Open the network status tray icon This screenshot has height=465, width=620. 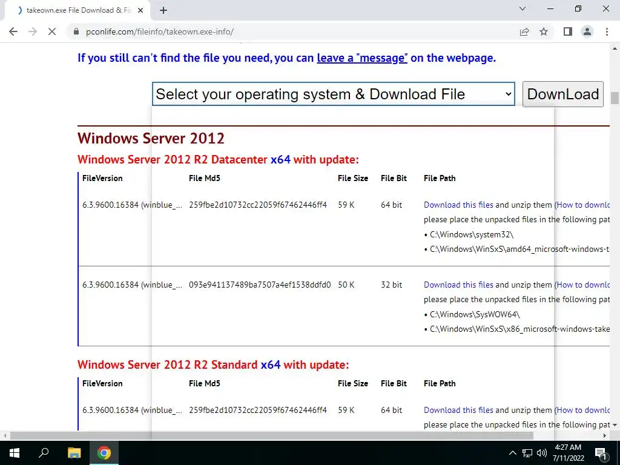527,453
